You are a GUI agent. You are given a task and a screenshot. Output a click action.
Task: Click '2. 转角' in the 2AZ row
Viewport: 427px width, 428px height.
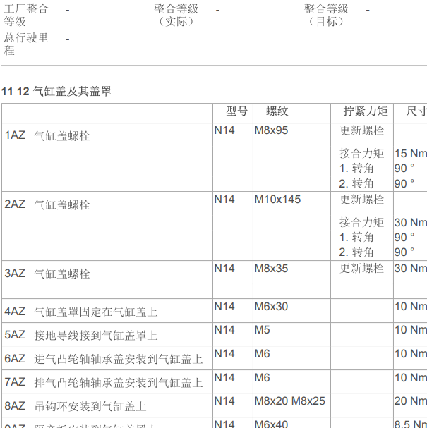(x=356, y=252)
